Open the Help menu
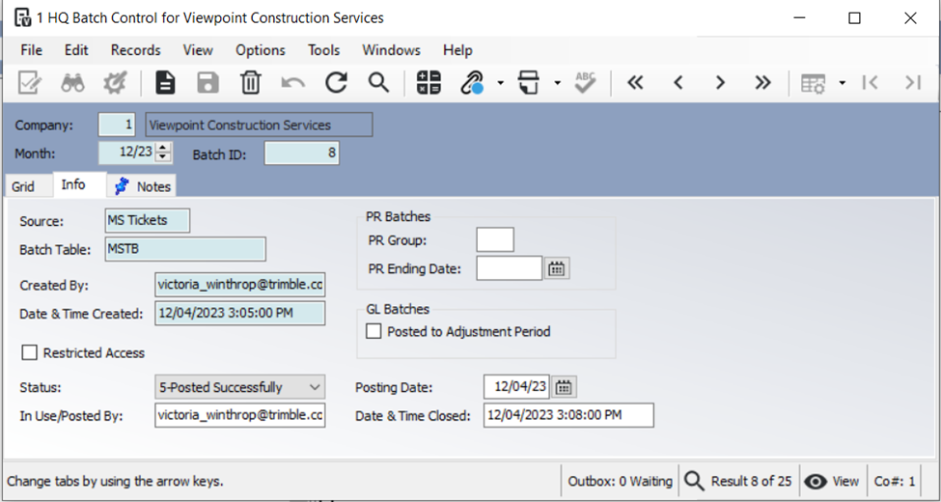This screenshot has width=941, height=502. 457,50
